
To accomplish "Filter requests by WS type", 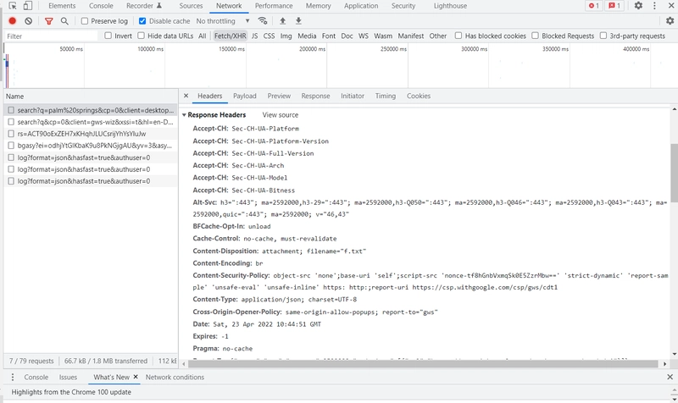I will click(364, 36).
